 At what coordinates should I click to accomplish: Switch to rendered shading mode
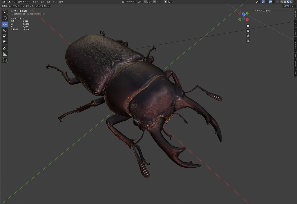click(x=291, y=2)
